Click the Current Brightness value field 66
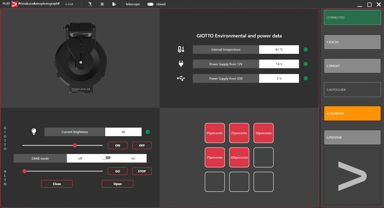 click(123, 132)
